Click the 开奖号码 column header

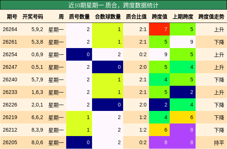[33, 17]
